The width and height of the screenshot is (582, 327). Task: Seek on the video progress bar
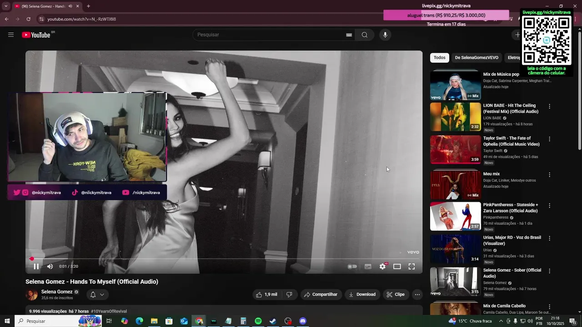pyautogui.click(x=224, y=259)
